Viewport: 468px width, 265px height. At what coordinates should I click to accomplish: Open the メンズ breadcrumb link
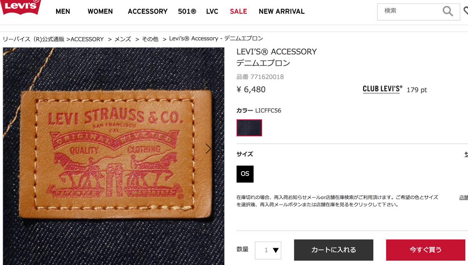tap(122, 39)
